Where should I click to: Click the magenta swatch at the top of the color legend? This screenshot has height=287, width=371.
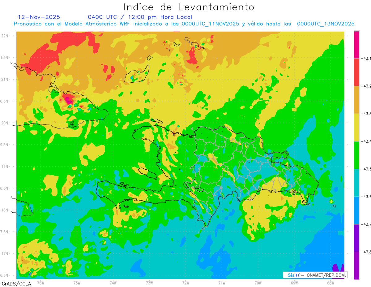356,45
